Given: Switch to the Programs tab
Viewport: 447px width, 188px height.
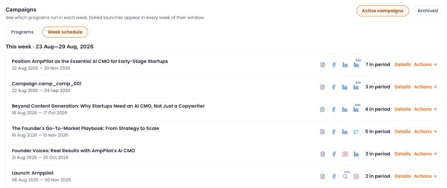Looking at the screenshot, I should [22, 32].
